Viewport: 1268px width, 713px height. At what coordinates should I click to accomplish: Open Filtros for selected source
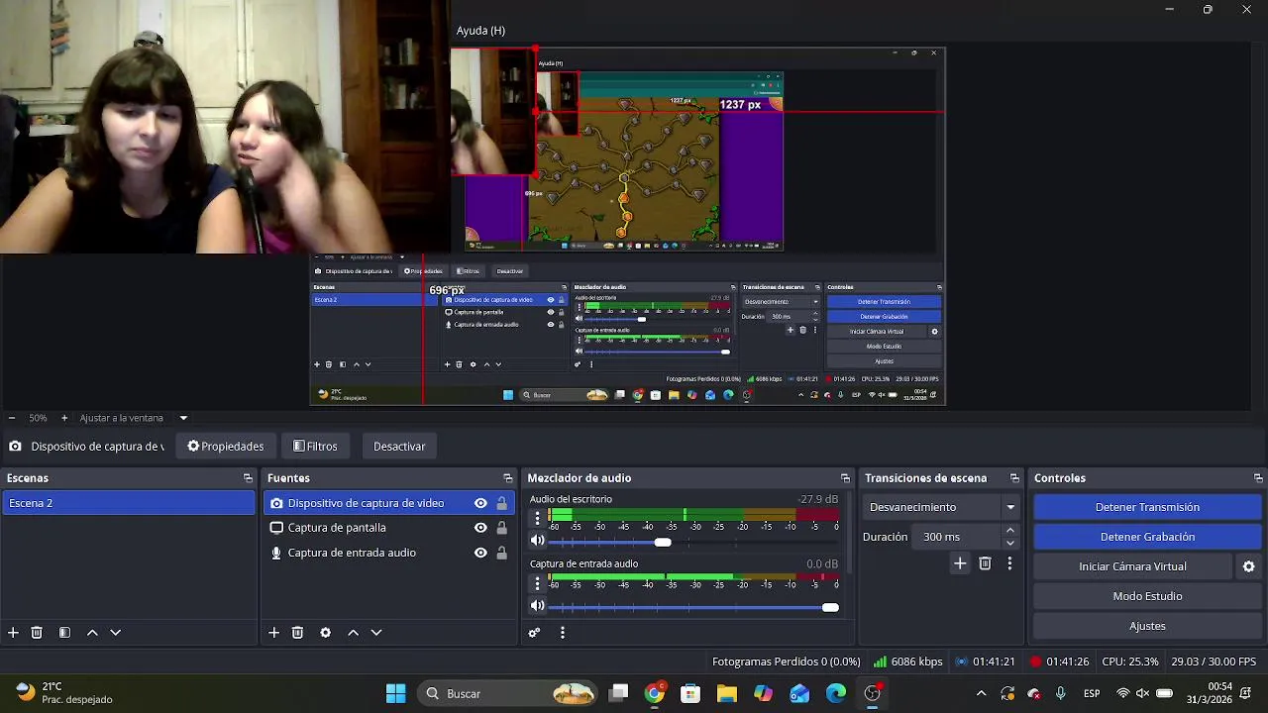(316, 447)
